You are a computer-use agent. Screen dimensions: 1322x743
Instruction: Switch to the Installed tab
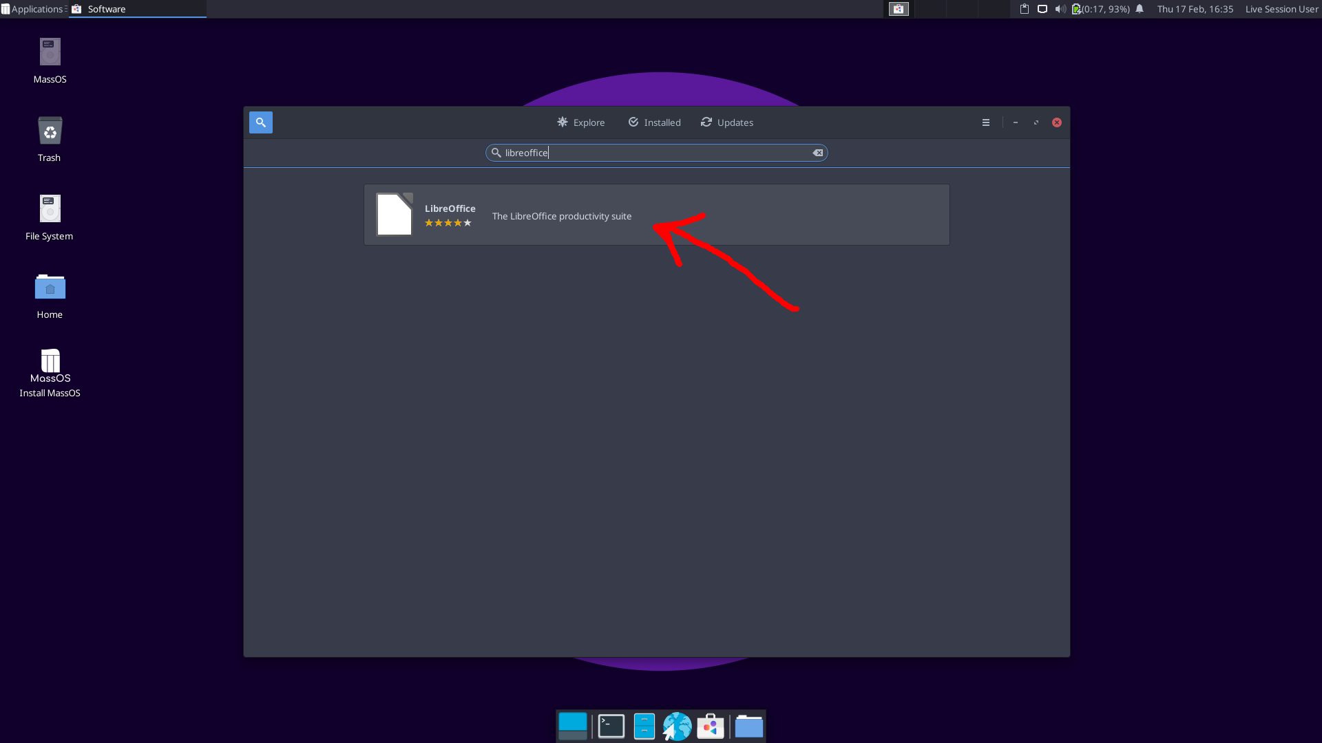[654, 122]
